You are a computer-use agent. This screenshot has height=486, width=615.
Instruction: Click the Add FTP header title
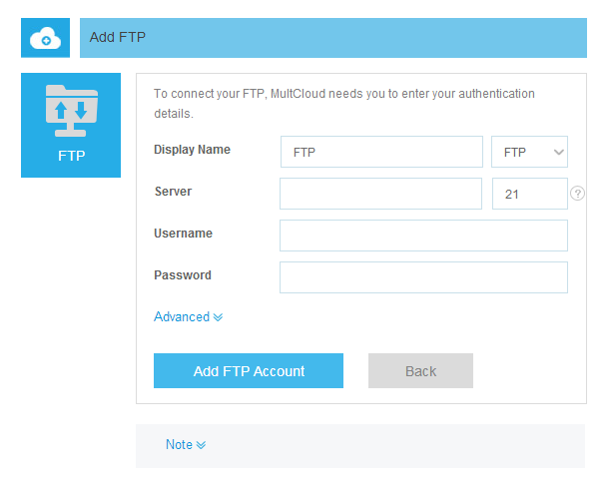point(119,38)
